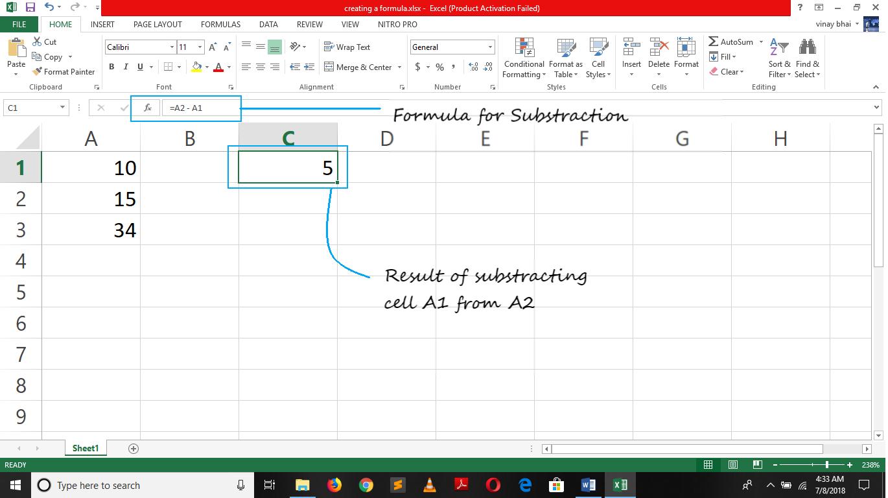This screenshot has width=888, height=498.
Task: Open the Calibri font name dropdown
Action: (x=172, y=47)
